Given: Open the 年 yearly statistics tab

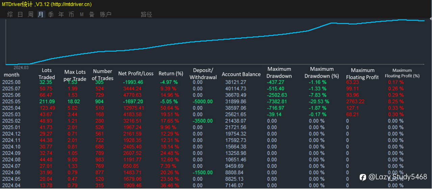Looking at the screenshot, I should click(61, 14).
